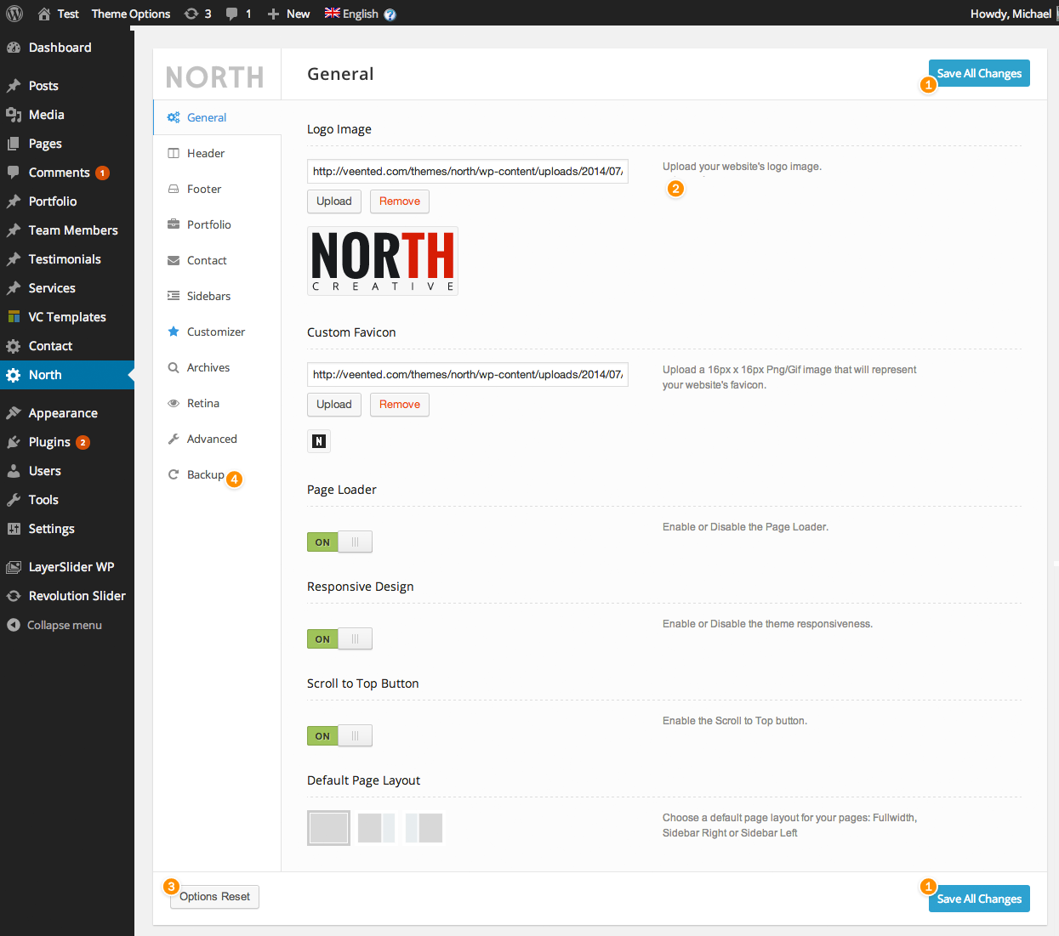Click the Test site name link
The height and width of the screenshot is (936, 1059).
pos(68,14)
